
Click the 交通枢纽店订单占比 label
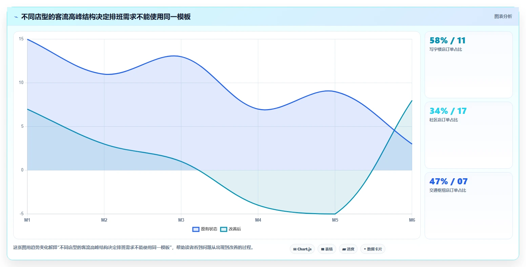[448, 190]
